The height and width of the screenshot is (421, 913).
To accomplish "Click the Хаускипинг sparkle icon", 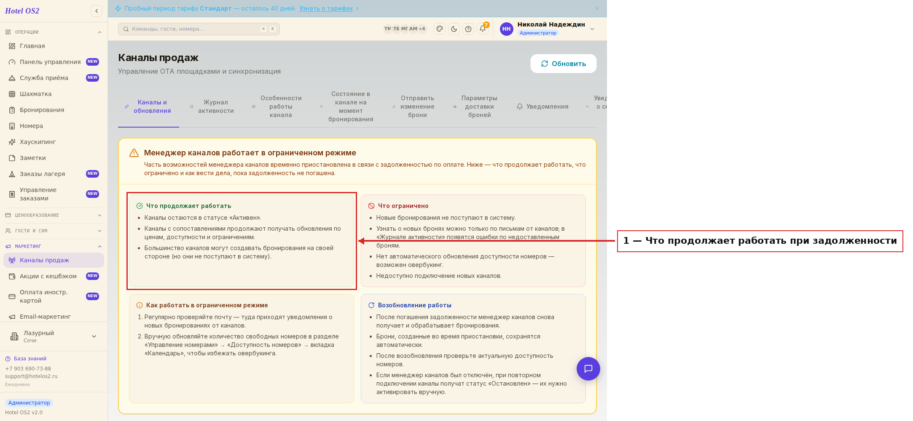I will [x=12, y=142].
